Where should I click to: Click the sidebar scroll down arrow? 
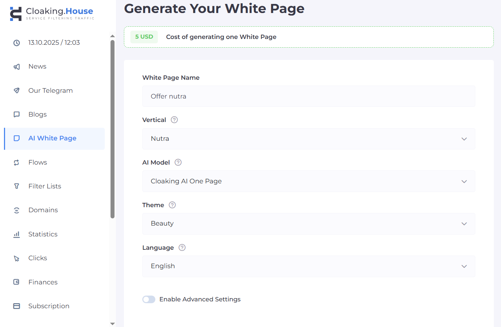(x=112, y=324)
